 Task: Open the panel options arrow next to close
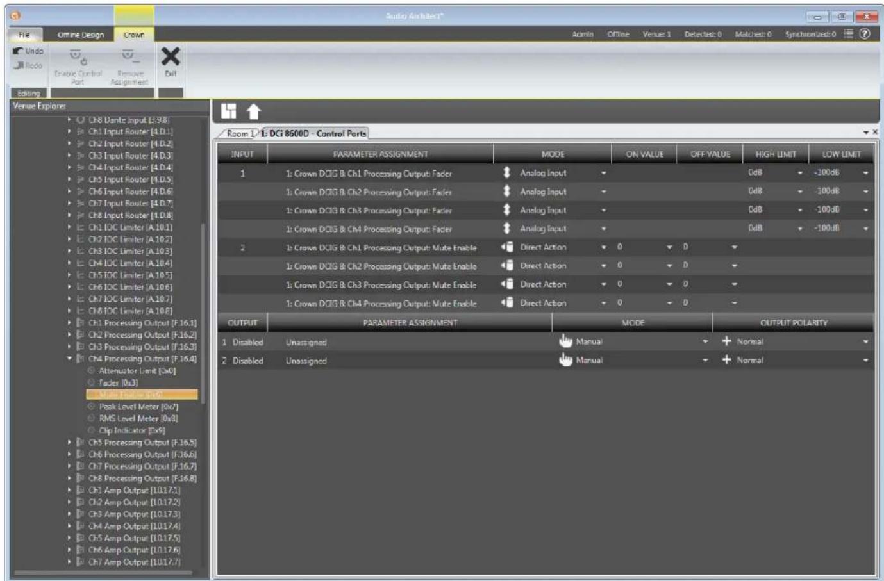865,132
